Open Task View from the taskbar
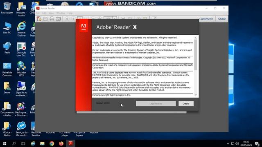Viewport: 262px width, 147px height. click(23, 143)
